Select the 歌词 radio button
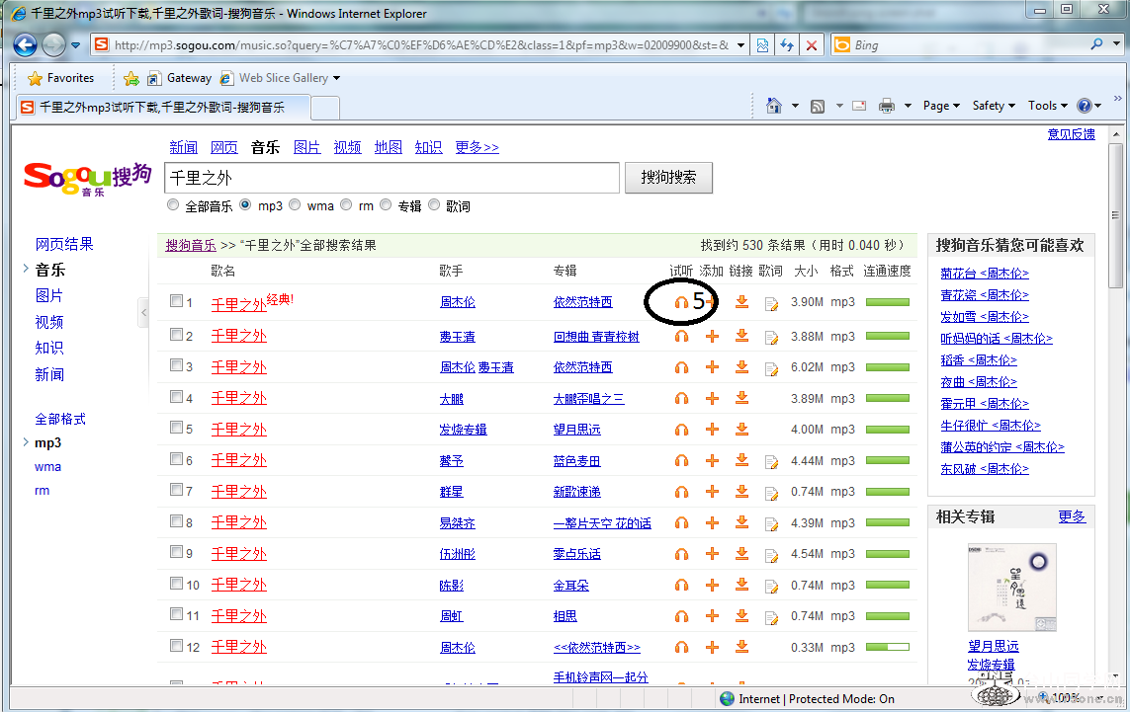 434,205
